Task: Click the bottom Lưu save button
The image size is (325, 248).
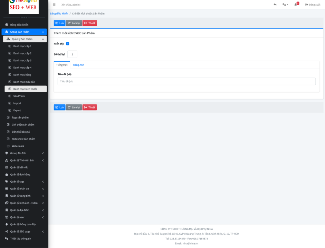Action: pos(59,107)
